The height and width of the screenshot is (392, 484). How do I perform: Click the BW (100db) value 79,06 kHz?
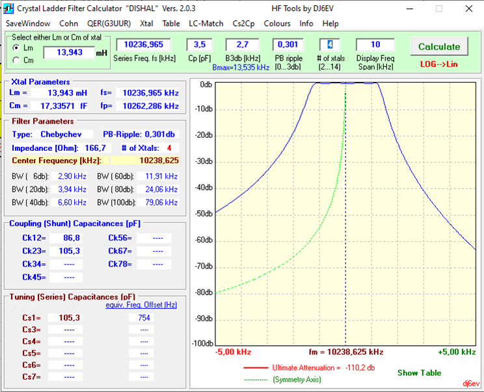[157, 203]
